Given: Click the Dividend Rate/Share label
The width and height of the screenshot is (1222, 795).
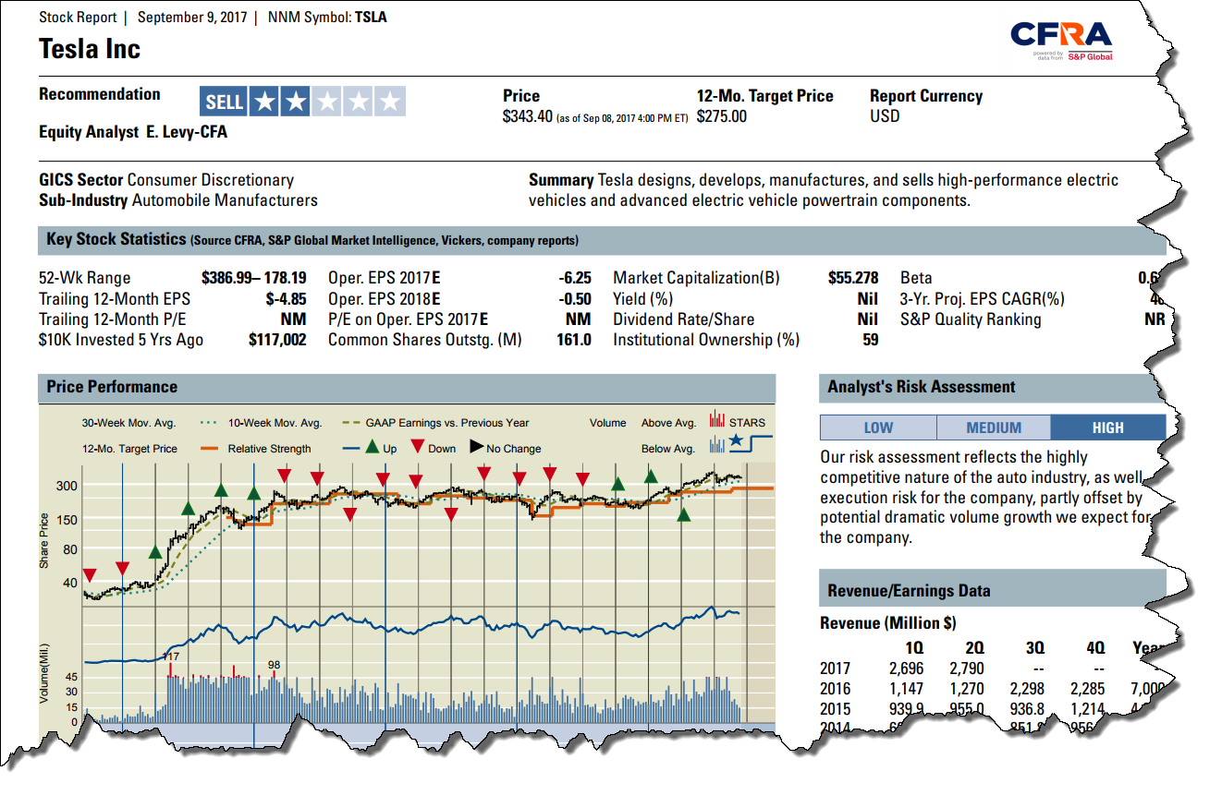Looking at the screenshot, I should tap(684, 319).
